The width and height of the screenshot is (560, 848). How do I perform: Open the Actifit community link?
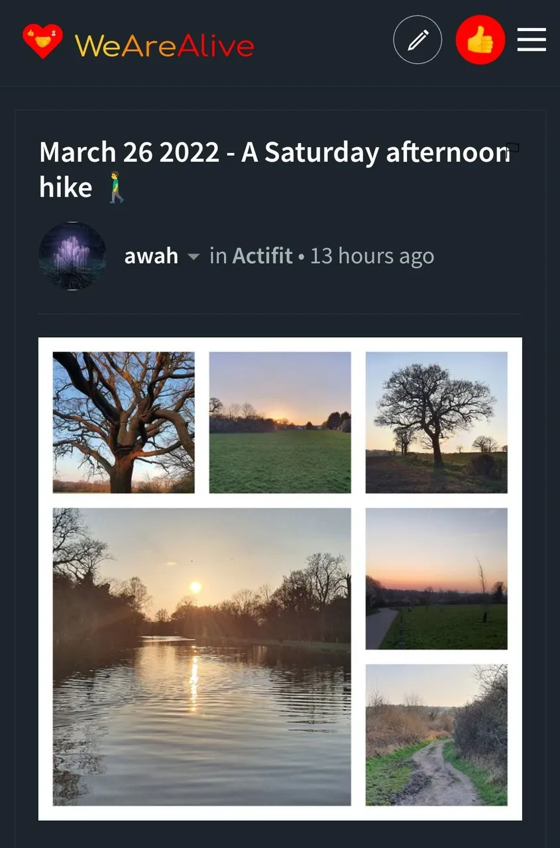(262, 256)
